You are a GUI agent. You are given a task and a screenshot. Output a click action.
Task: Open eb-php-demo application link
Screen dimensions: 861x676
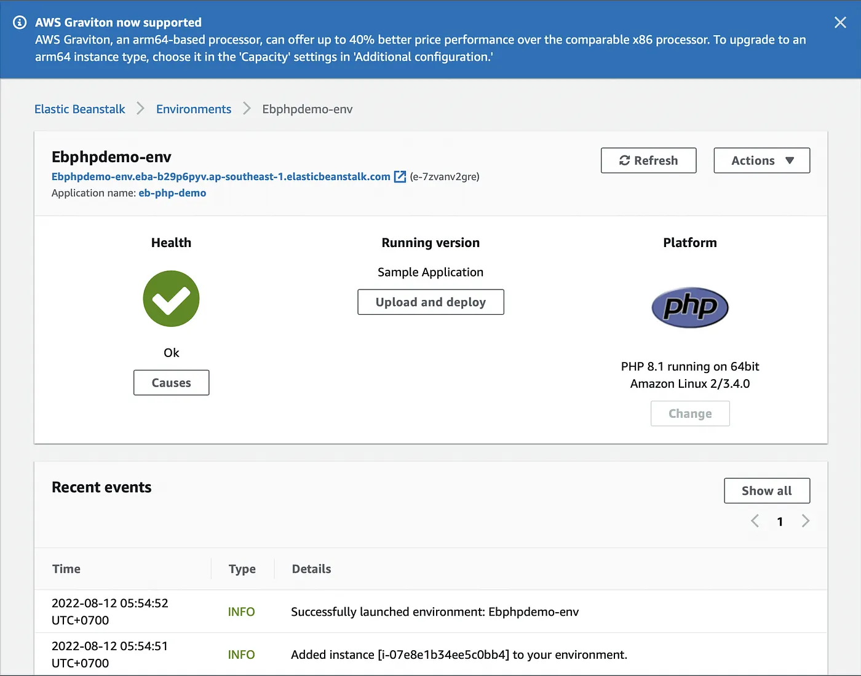(x=172, y=193)
